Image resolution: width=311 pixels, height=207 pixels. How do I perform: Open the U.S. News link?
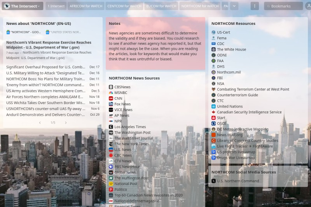click(123, 150)
